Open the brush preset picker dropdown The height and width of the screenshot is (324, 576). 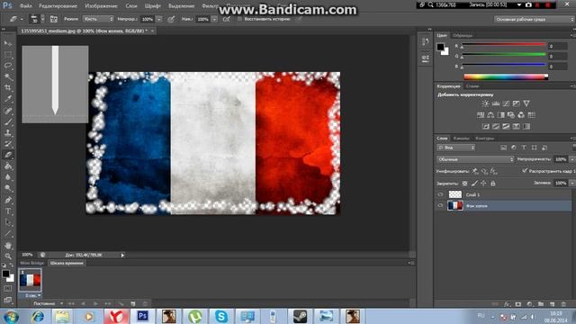42,19
